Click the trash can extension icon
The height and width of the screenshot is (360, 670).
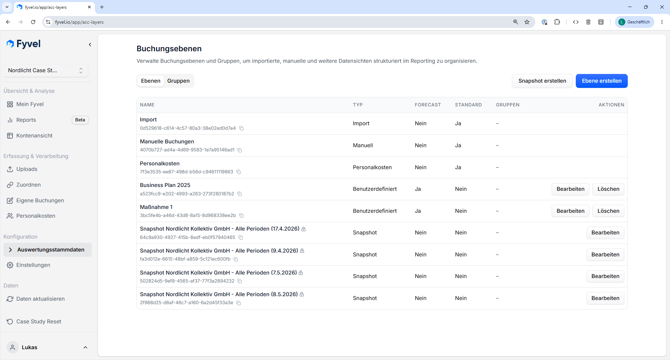tap(588, 22)
